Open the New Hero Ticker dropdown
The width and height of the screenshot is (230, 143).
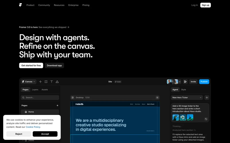[x=187, y=98]
